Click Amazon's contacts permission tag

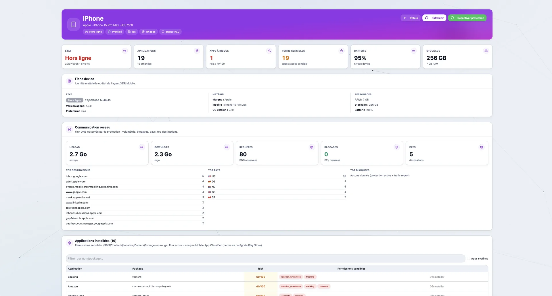coord(324,287)
